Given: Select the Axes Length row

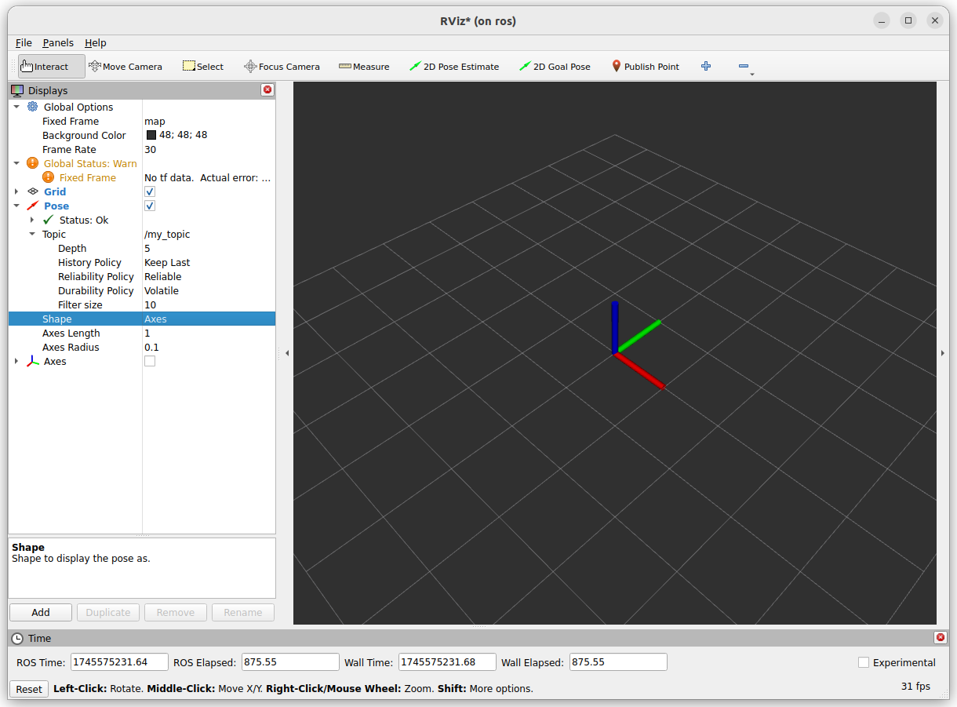Looking at the screenshot, I should (142, 333).
